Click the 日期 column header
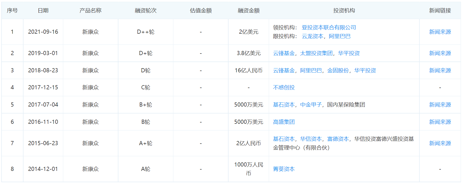The height and width of the screenshot is (184, 463). 43,11
